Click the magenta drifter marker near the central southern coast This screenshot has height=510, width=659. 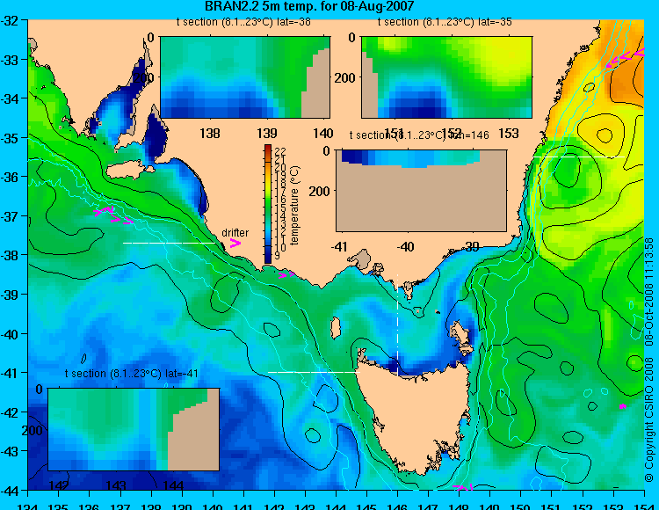coord(286,275)
